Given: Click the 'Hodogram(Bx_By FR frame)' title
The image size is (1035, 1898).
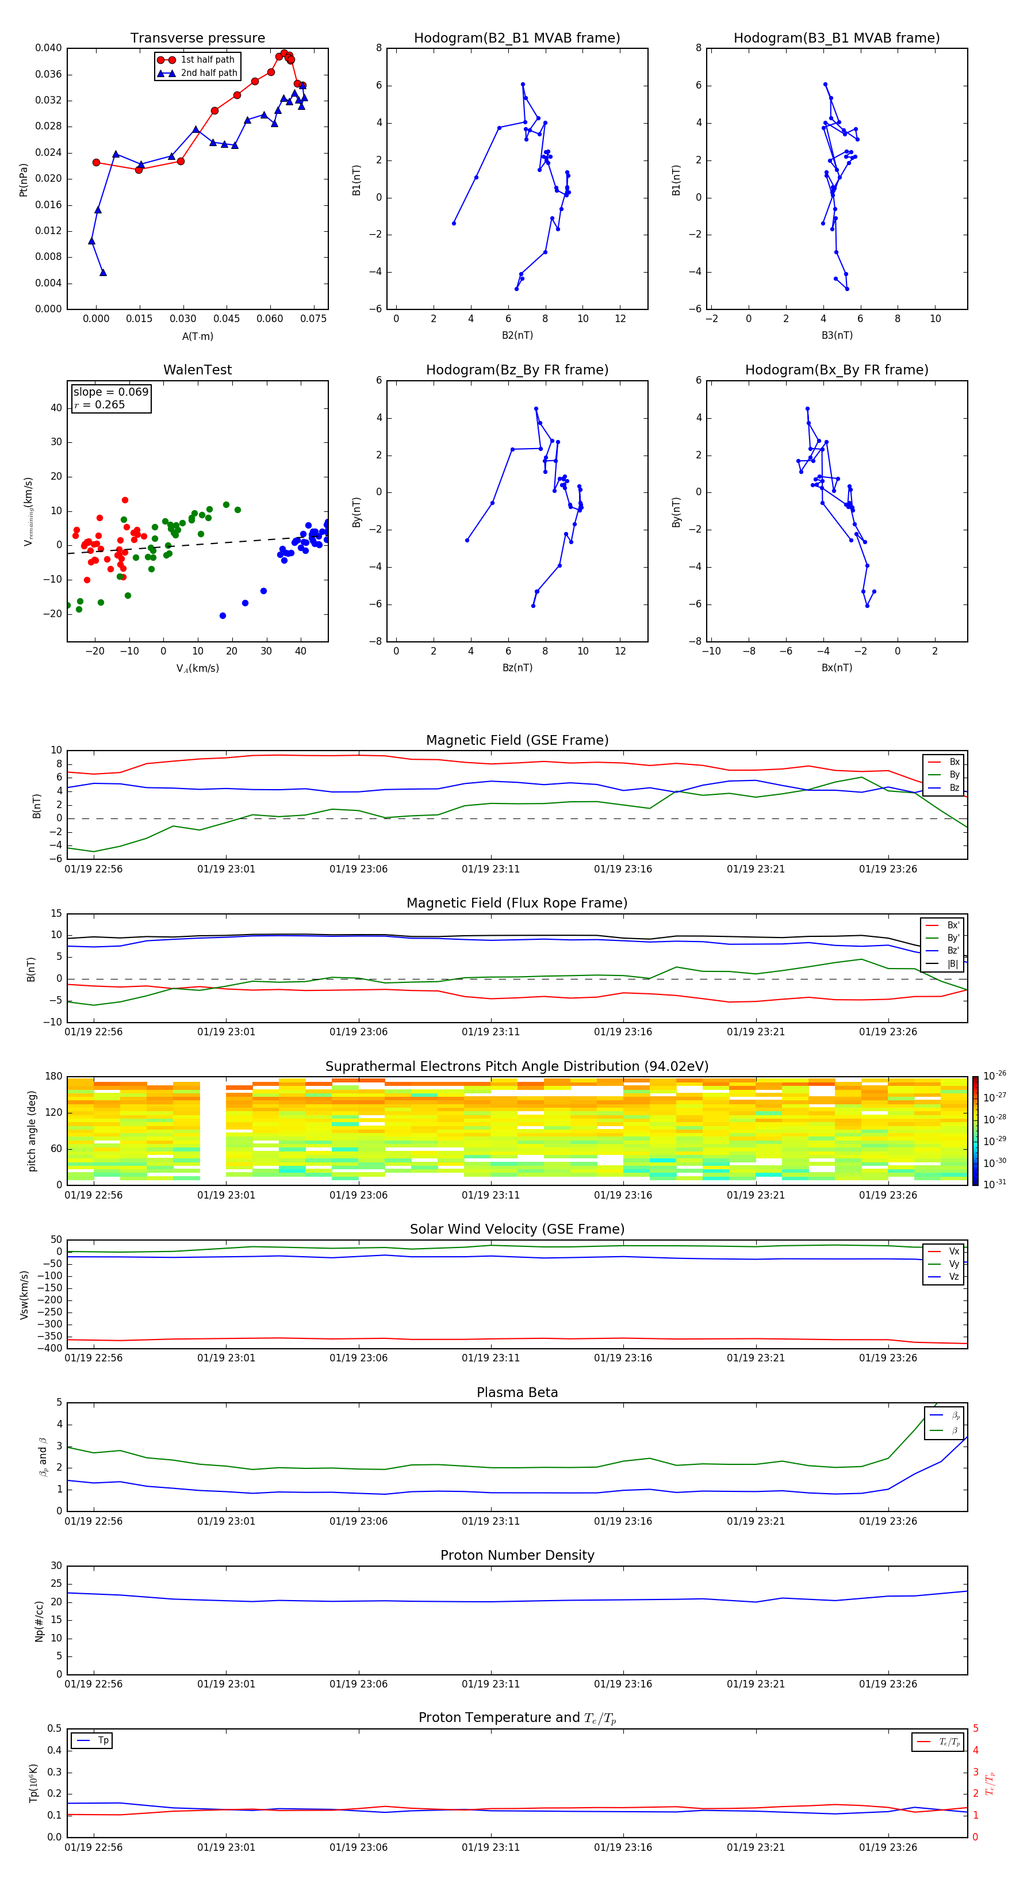Looking at the screenshot, I should [x=837, y=370].
